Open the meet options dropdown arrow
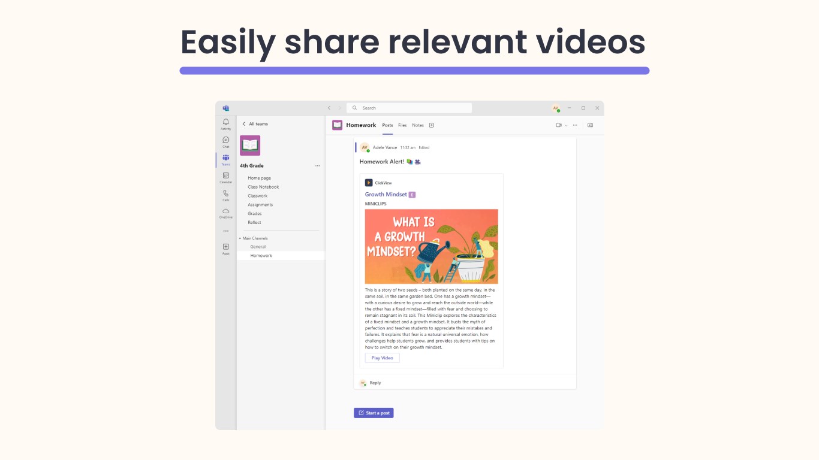Viewport: 819px width, 460px height. 566,125
